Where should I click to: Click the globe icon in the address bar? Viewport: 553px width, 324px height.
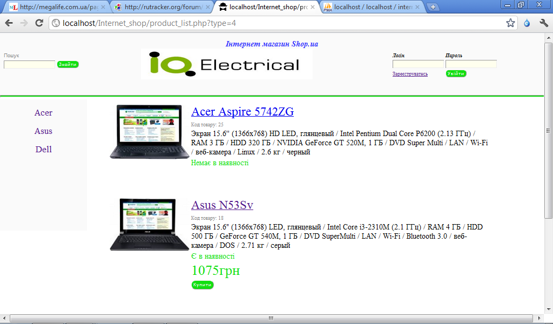[56, 23]
